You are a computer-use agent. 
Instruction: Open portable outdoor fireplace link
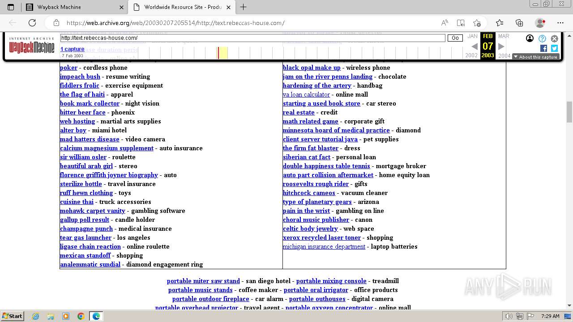[x=210, y=299]
